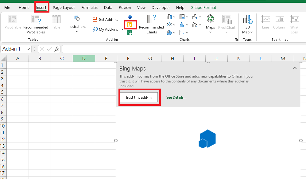Collapse the Bing Maps notice chevron
Image resolution: width=306 pixels, height=179 pixels.
[295, 68]
